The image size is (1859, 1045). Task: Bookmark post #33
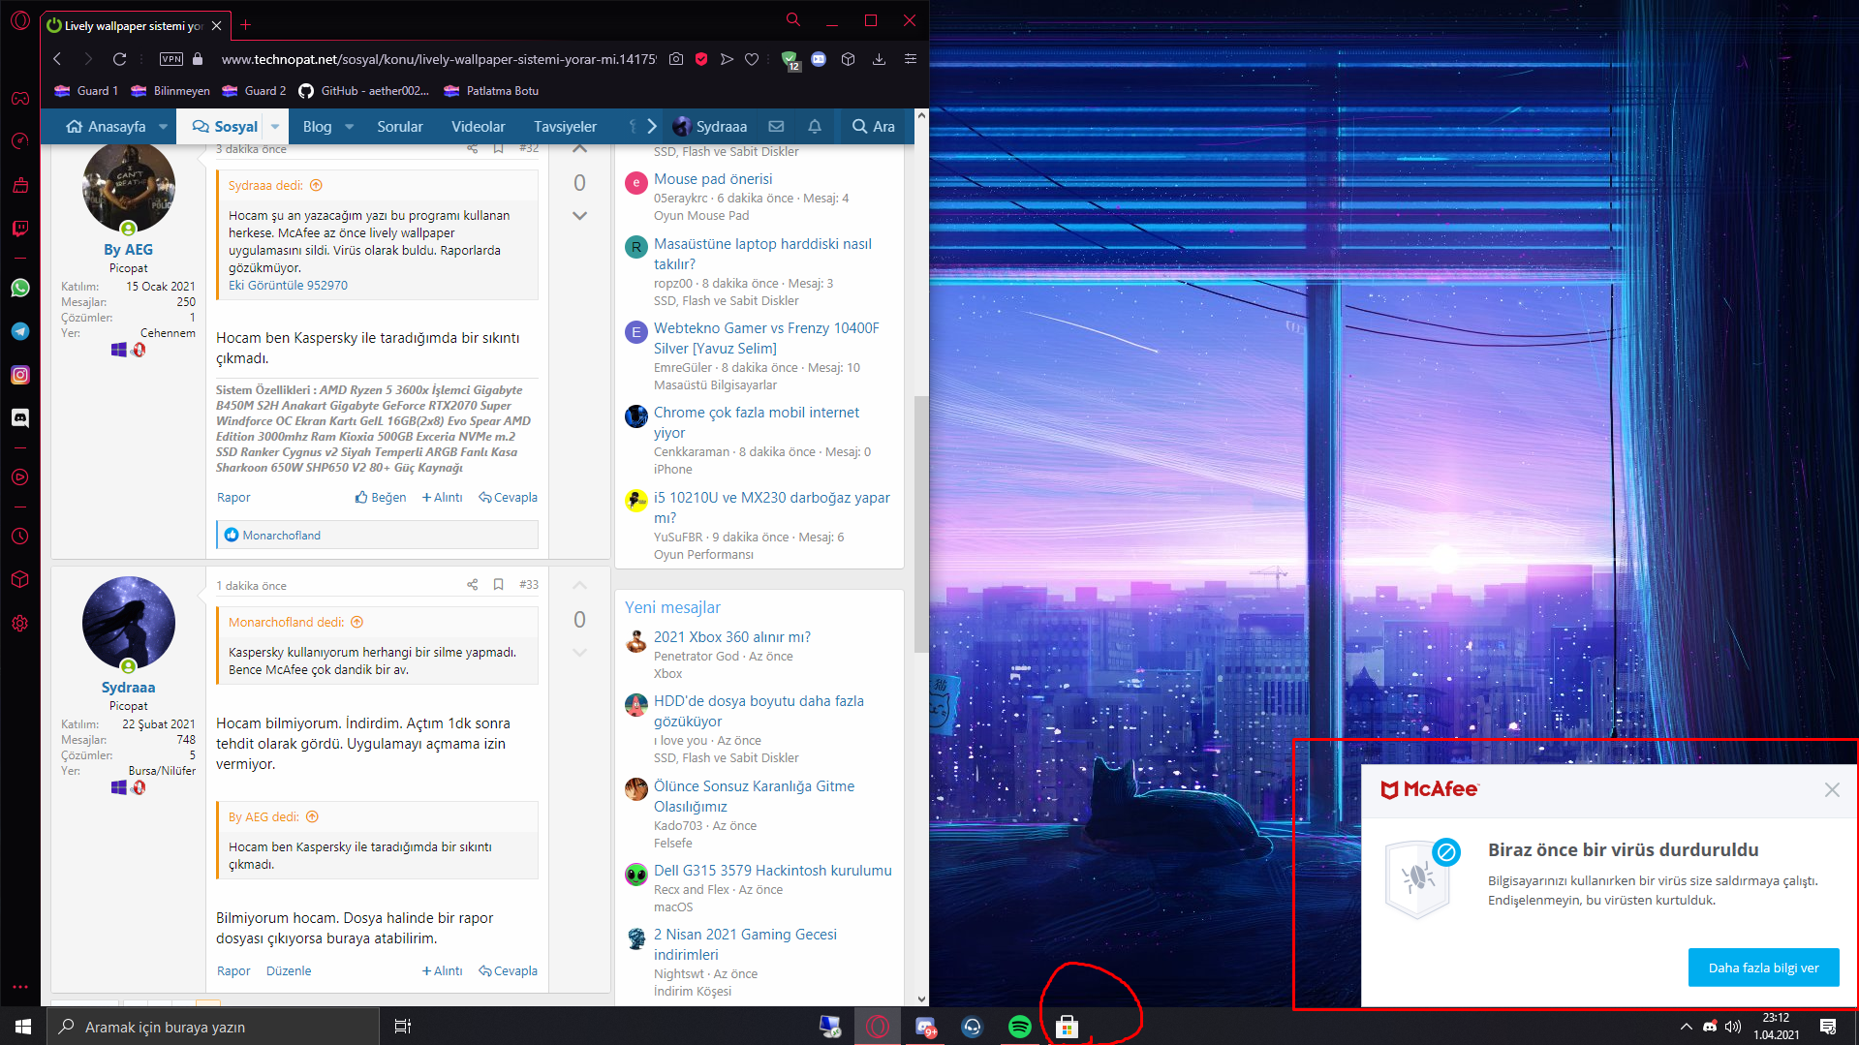point(498,585)
